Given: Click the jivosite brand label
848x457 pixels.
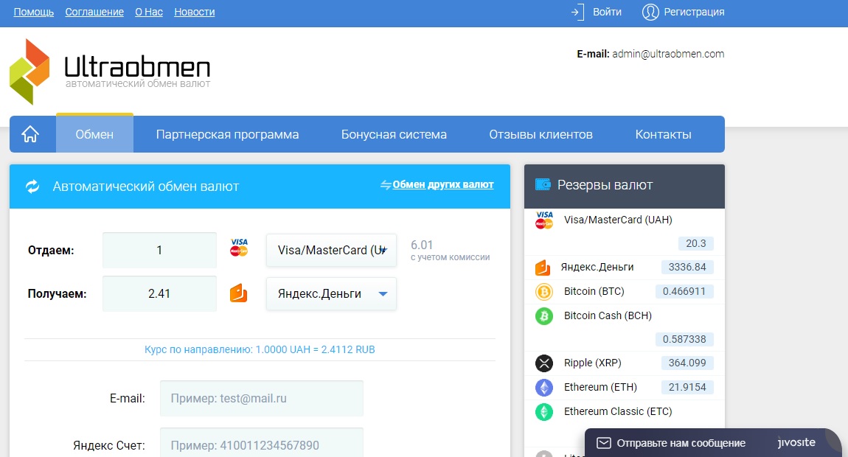Looking at the screenshot, I should click(796, 442).
